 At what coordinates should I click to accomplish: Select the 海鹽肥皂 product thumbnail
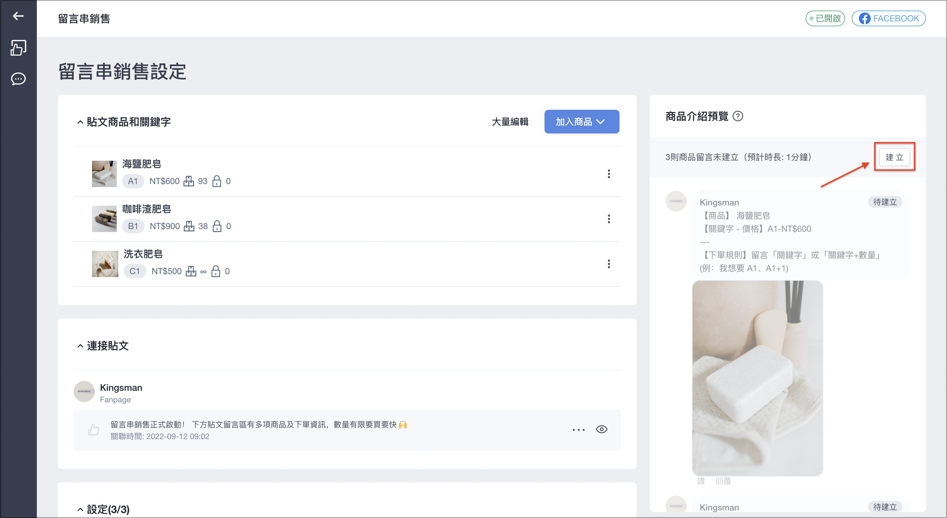click(x=104, y=174)
